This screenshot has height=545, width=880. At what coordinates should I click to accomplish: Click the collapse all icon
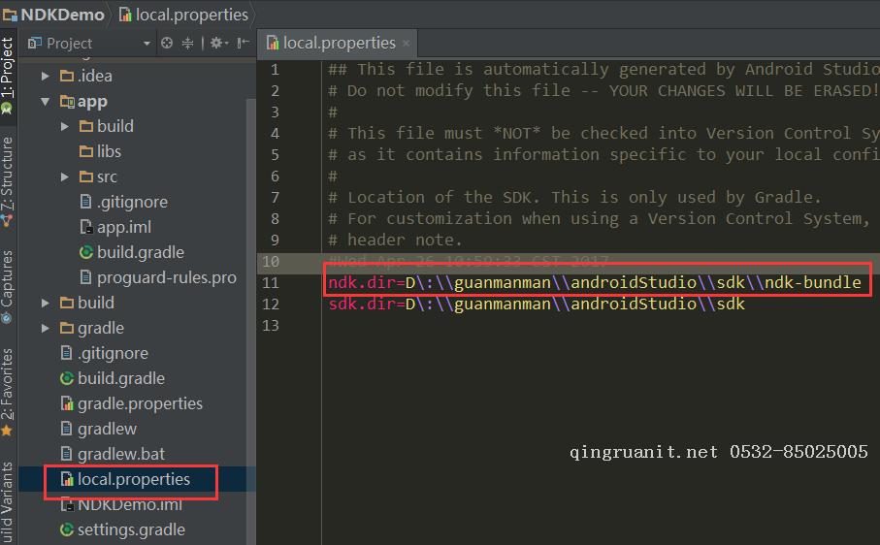[187, 44]
